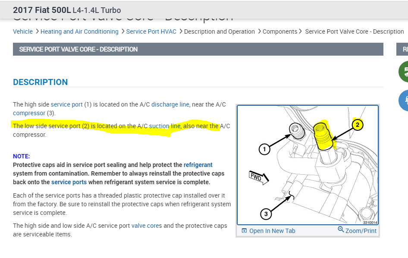Click the 'Components' breadcrumb text
408x258 pixels.
(x=280, y=31)
